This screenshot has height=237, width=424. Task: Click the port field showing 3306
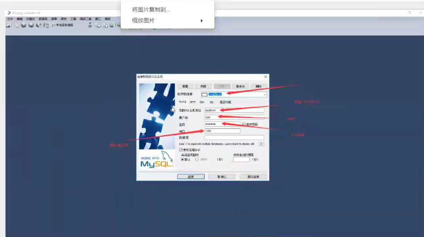point(222,131)
